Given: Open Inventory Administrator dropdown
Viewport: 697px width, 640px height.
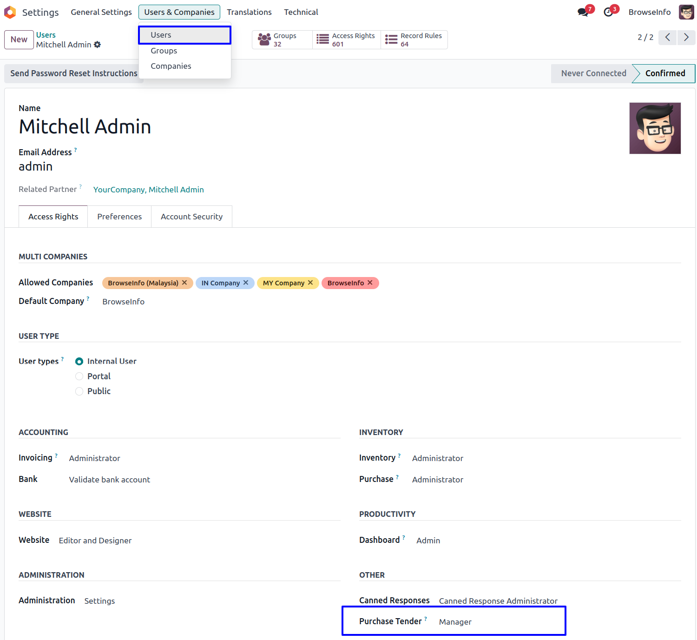Looking at the screenshot, I should (438, 458).
